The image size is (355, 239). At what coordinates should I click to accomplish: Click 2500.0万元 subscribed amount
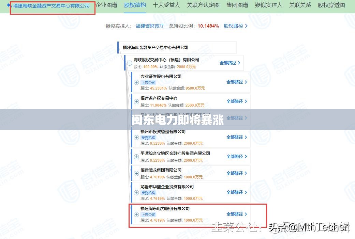click(x=195, y=105)
